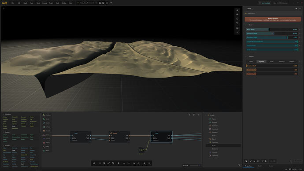The image size is (304, 171).
Task: Open the Tools menu
Action: pyautogui.click(x=57, y=3)
